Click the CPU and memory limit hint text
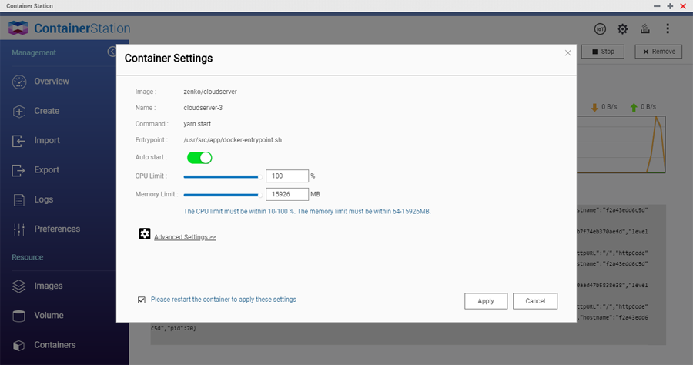Screen dimensions: 693x365 coord(306,212)
